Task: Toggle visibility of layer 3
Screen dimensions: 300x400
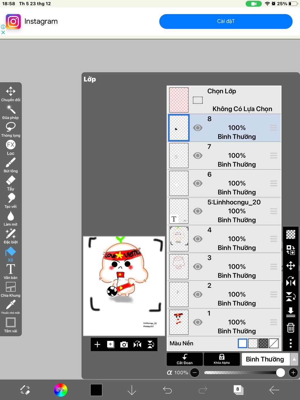Action: coord(198,267)
